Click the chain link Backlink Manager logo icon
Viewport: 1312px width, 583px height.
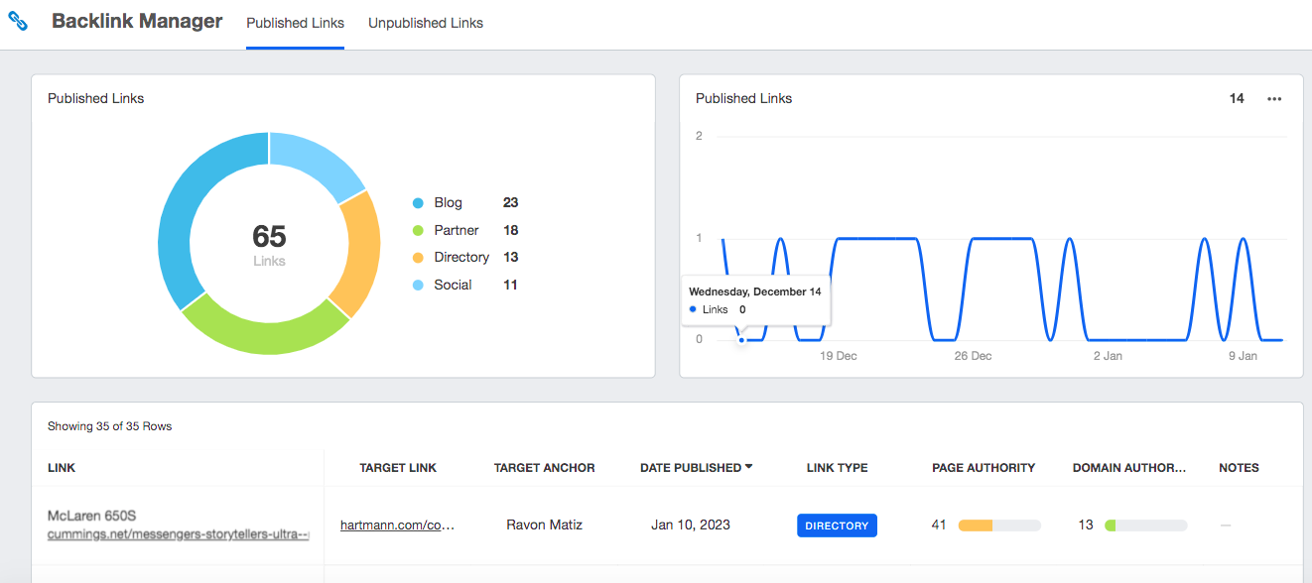pyautogui.click(x=19, y=20)
